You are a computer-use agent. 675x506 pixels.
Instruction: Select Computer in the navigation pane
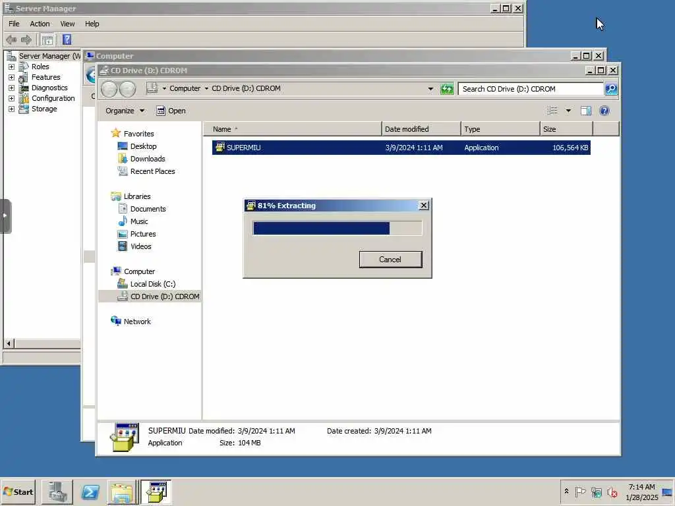(x=133, y=271)
